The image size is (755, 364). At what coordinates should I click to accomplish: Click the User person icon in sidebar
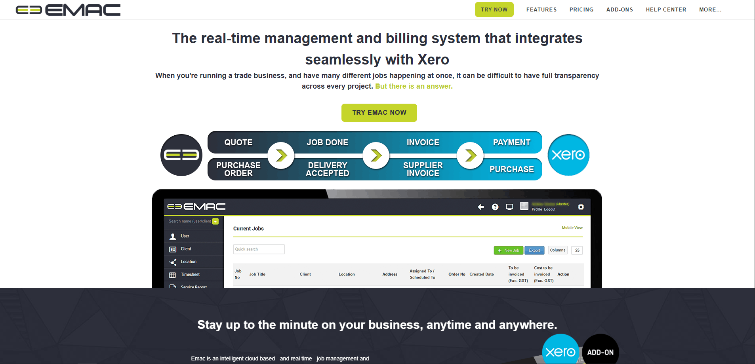click(x=173, y=236)
